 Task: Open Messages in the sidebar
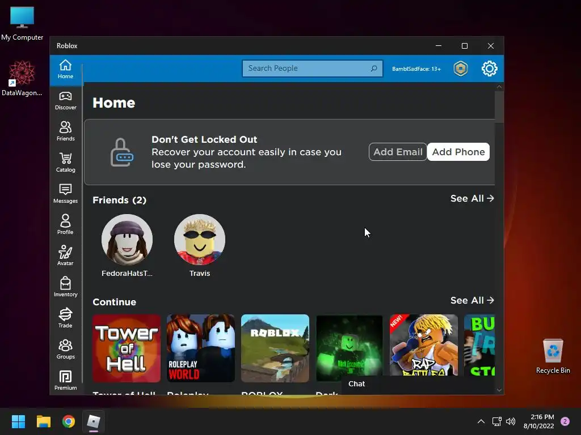(66, 194)
